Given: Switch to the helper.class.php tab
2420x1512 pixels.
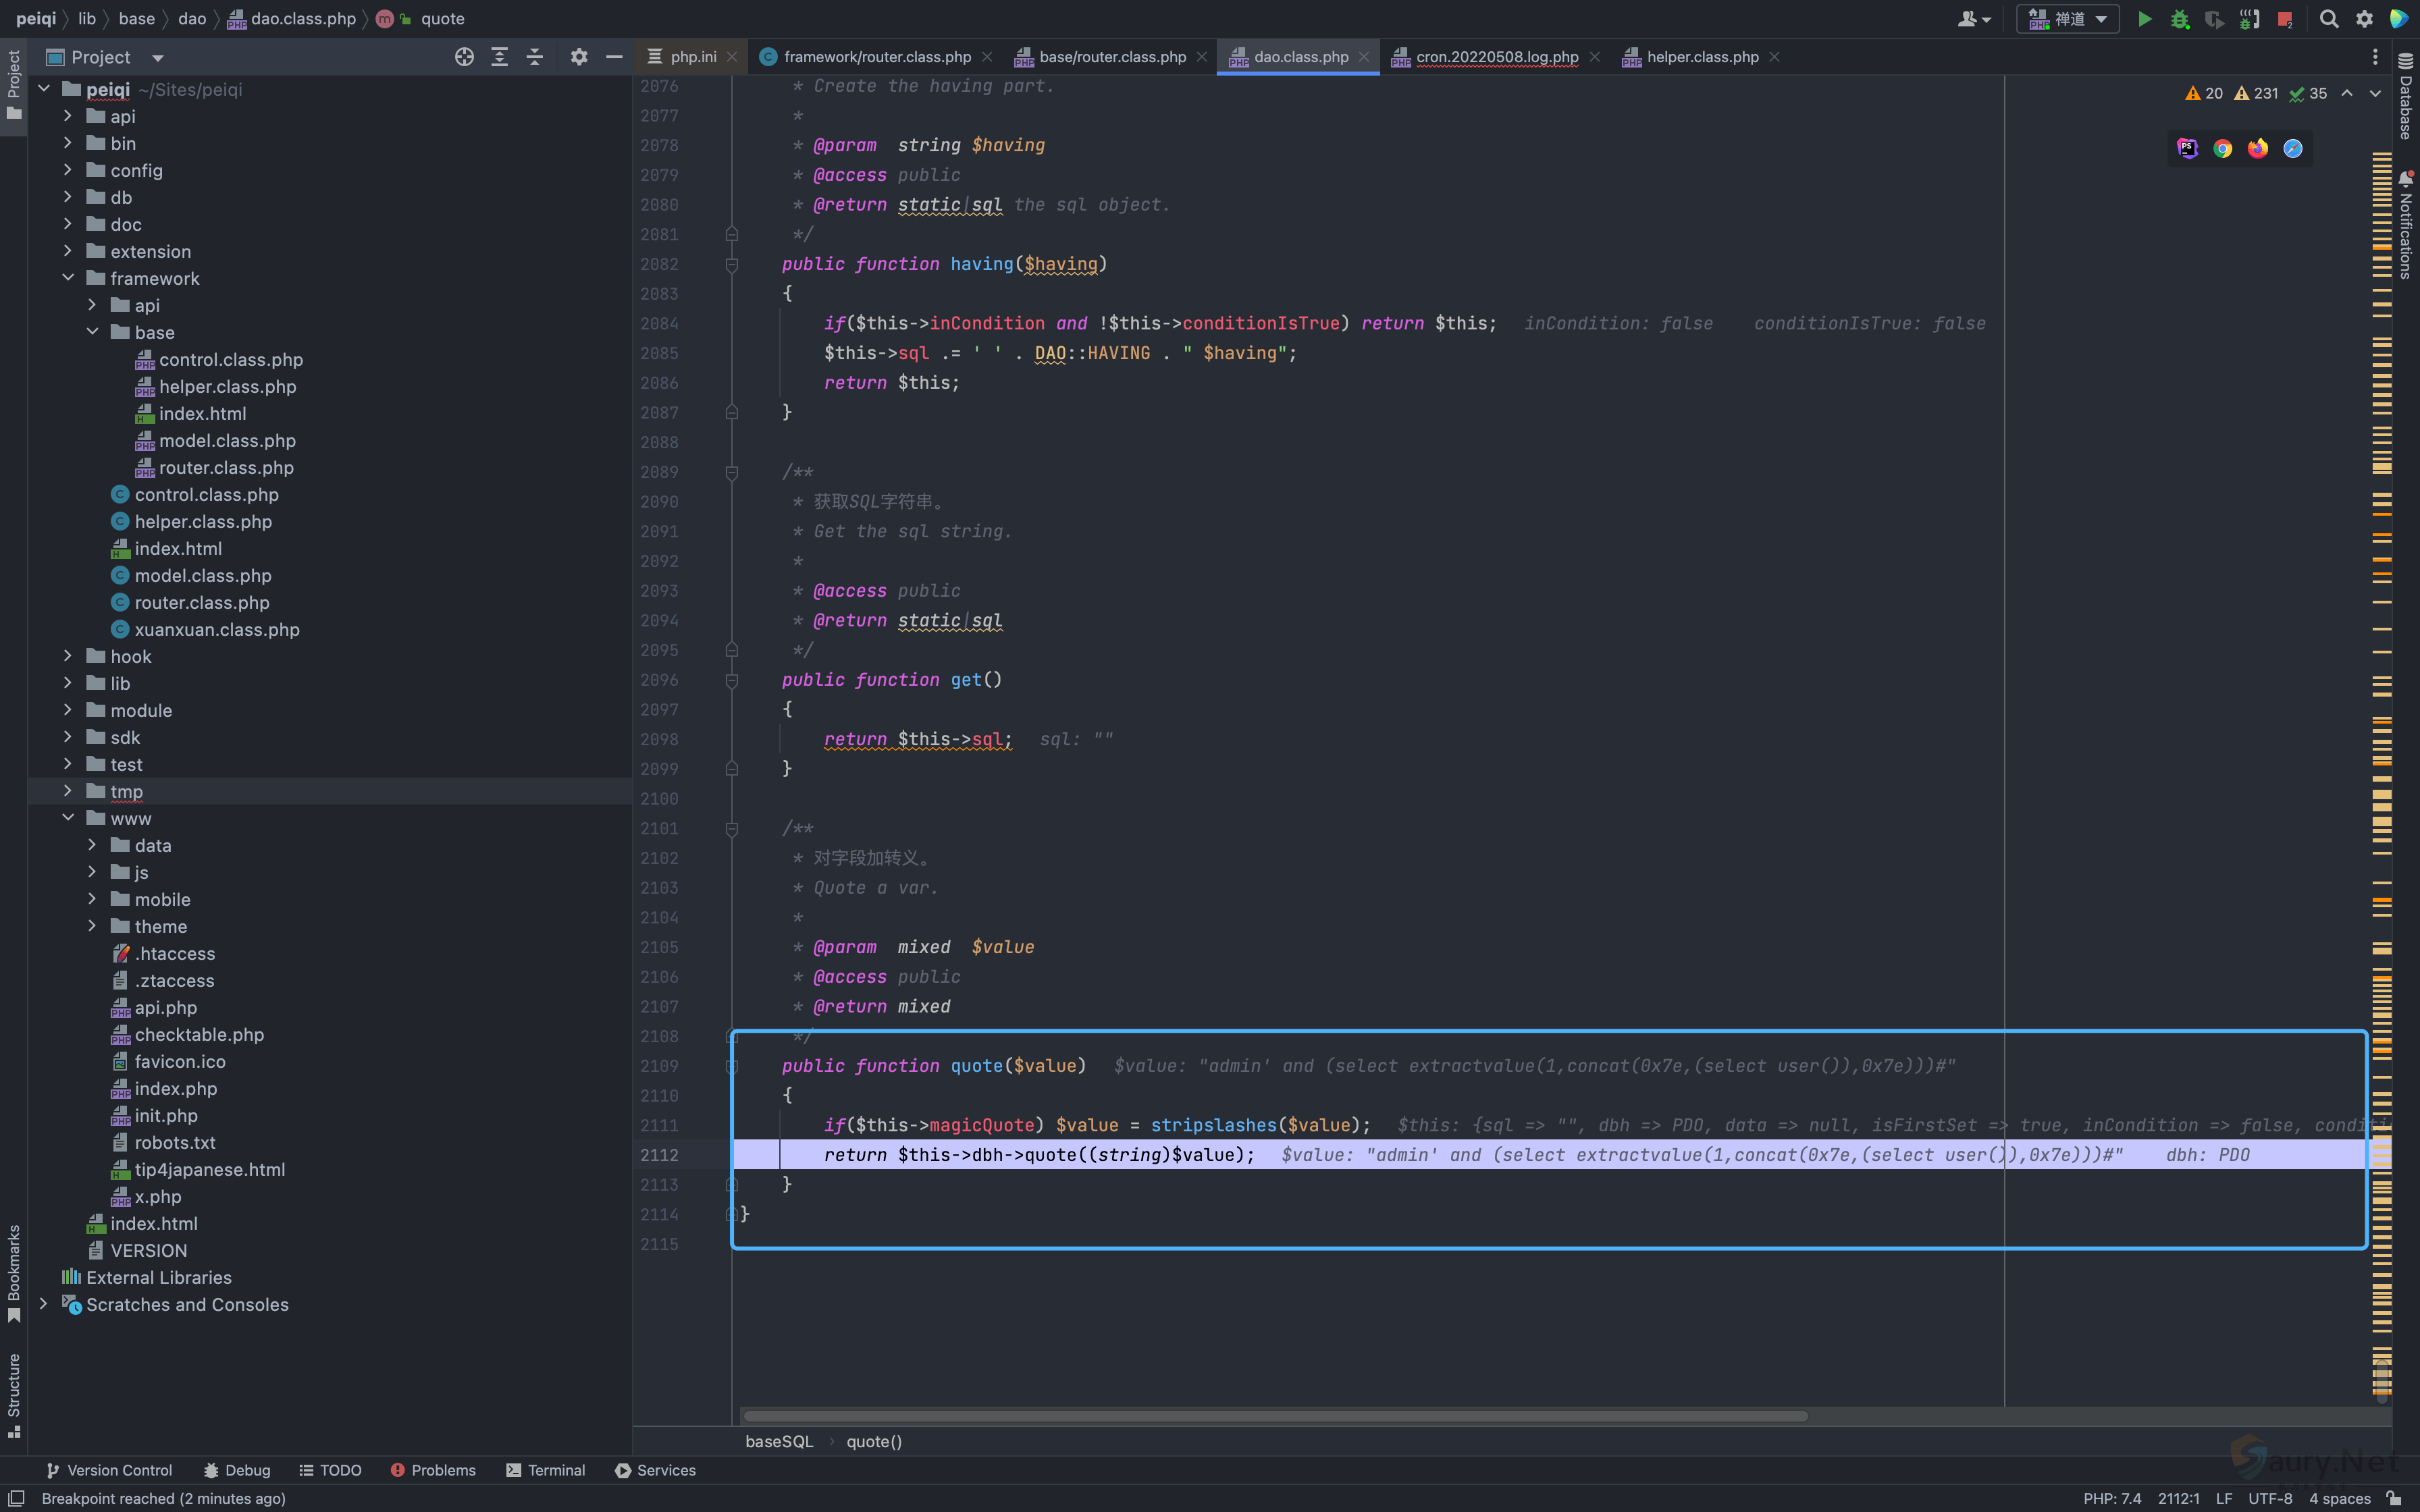Looking at the screenshot, I should (x=1702, y=57).
